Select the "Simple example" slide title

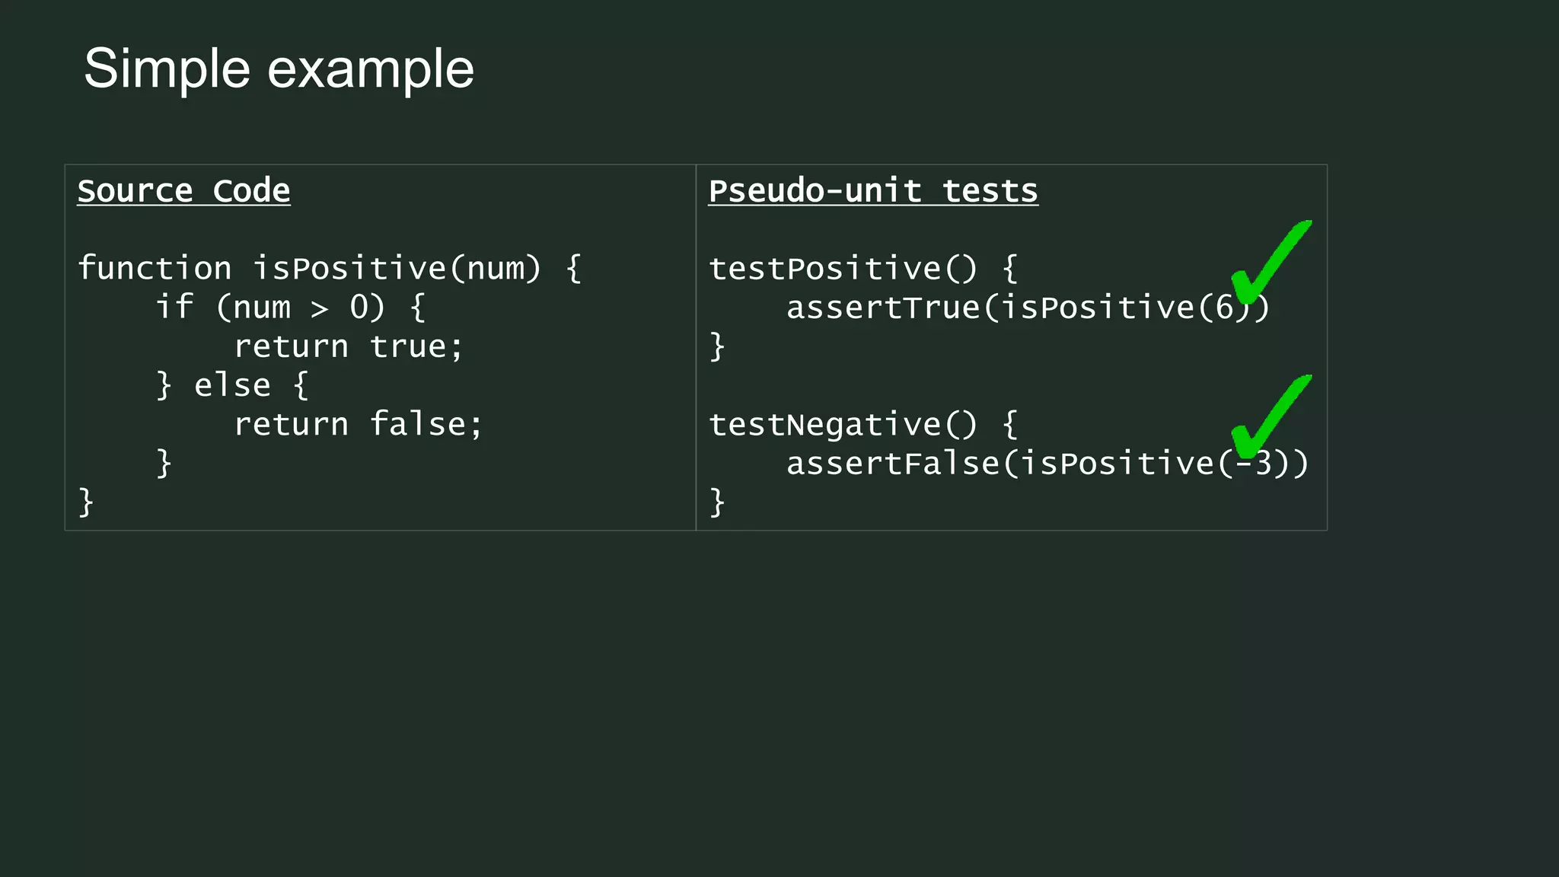pos(279,69)
